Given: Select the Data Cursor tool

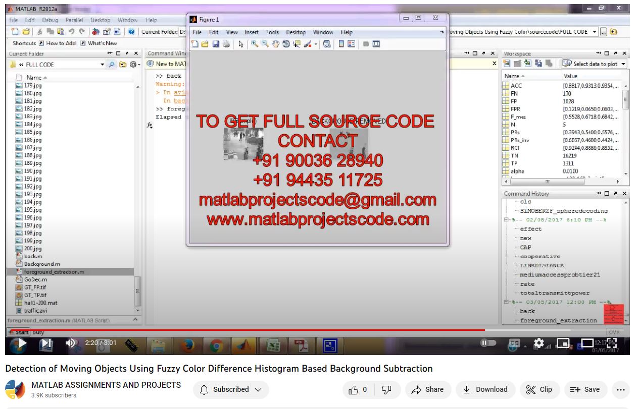Looking at the screenshot, I should click(297, 44).
